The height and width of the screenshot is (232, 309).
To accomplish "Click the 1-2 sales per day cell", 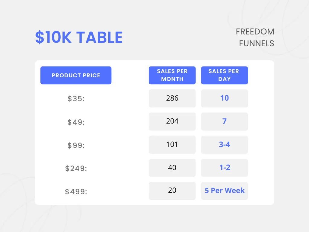I will coord(224,168).
